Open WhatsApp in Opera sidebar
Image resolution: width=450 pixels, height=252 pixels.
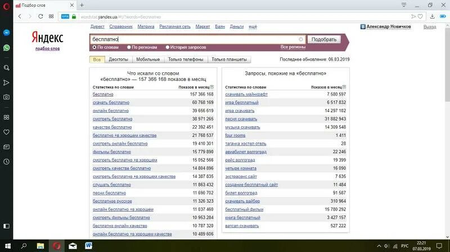6,48
